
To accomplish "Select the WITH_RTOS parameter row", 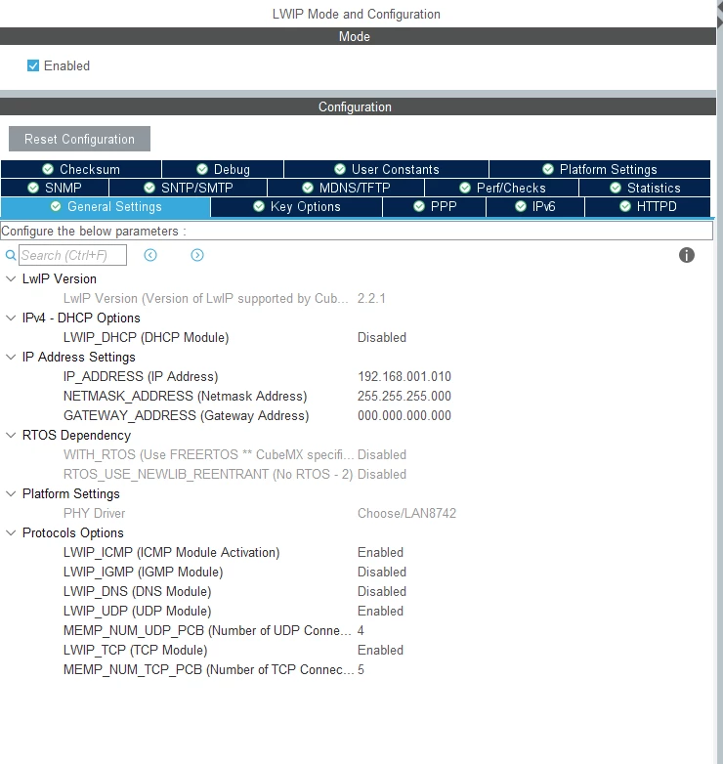I will click(208, 454).
